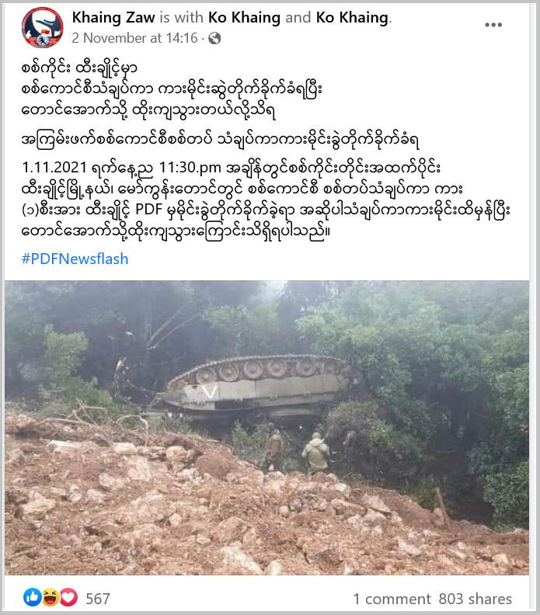The width and height of the screenshot is (540, 615).
Task: Open the Khaing Zaw profile name link
Action: pyautogui.click(x=113, y=18)
